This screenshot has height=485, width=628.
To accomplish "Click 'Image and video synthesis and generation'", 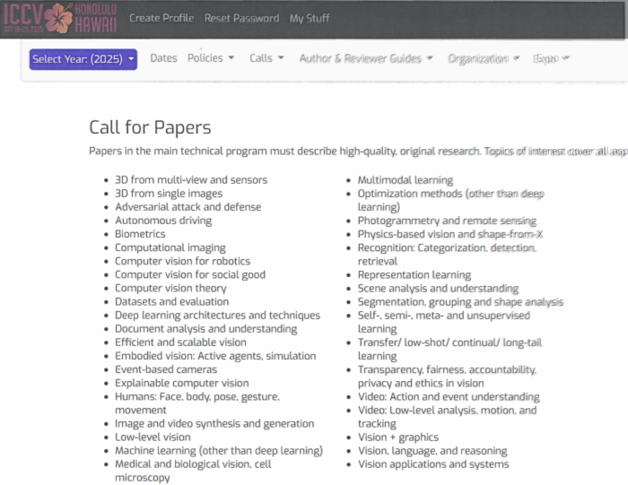I will 214,423.
